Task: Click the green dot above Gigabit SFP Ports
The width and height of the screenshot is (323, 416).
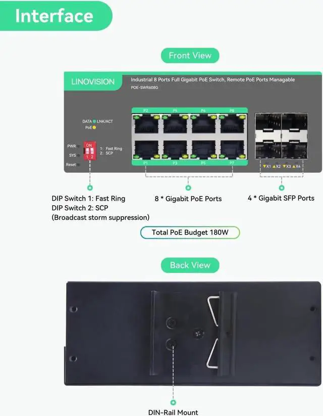Action: pyautogui.click(x=282, y=188)
